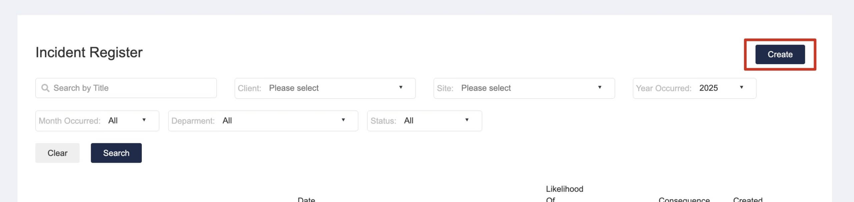This screenshot has width=854, height=202.
Task: Open the Year Occurred dropdown
Action: [695, 88]
